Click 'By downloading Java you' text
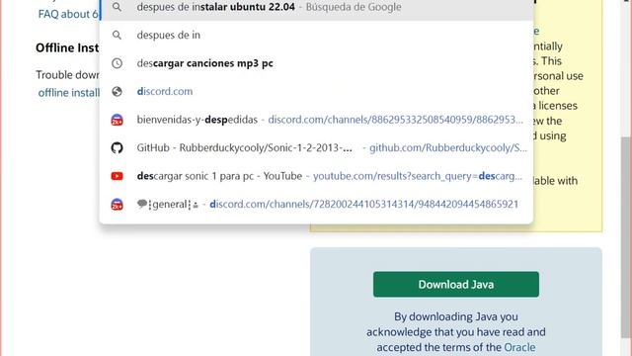632x356 pixels. (456, 316)
